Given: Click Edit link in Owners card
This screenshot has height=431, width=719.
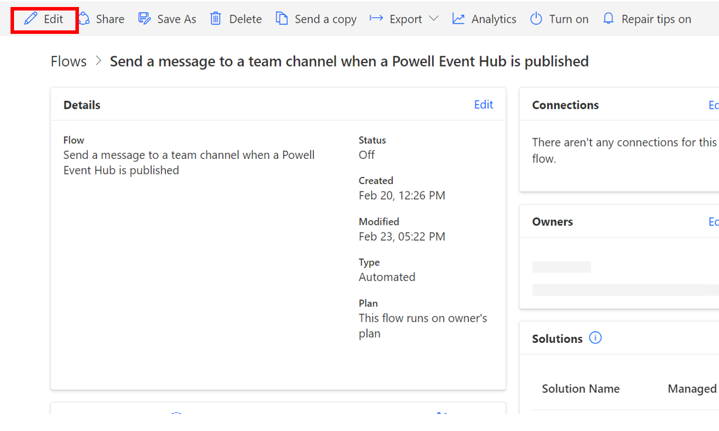Looking at the screenshot, I should pos(714,222).
